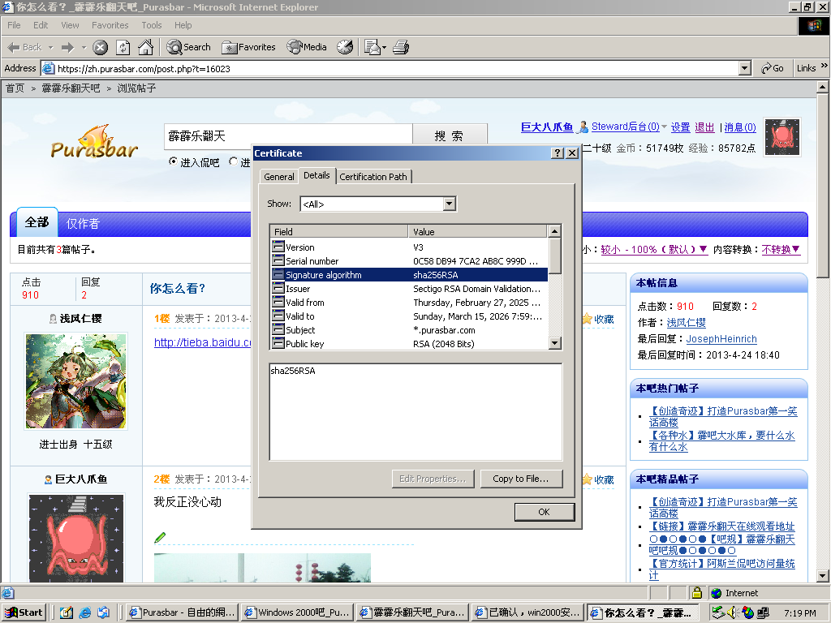The image size is (831, 623).
Task: Show browsing History via the toolbar icon
Action: pos(345,47)
